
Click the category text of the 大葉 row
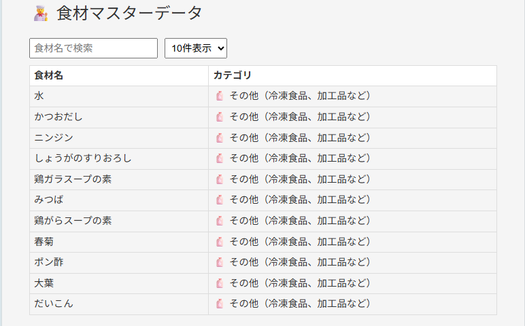coord(300,283)
